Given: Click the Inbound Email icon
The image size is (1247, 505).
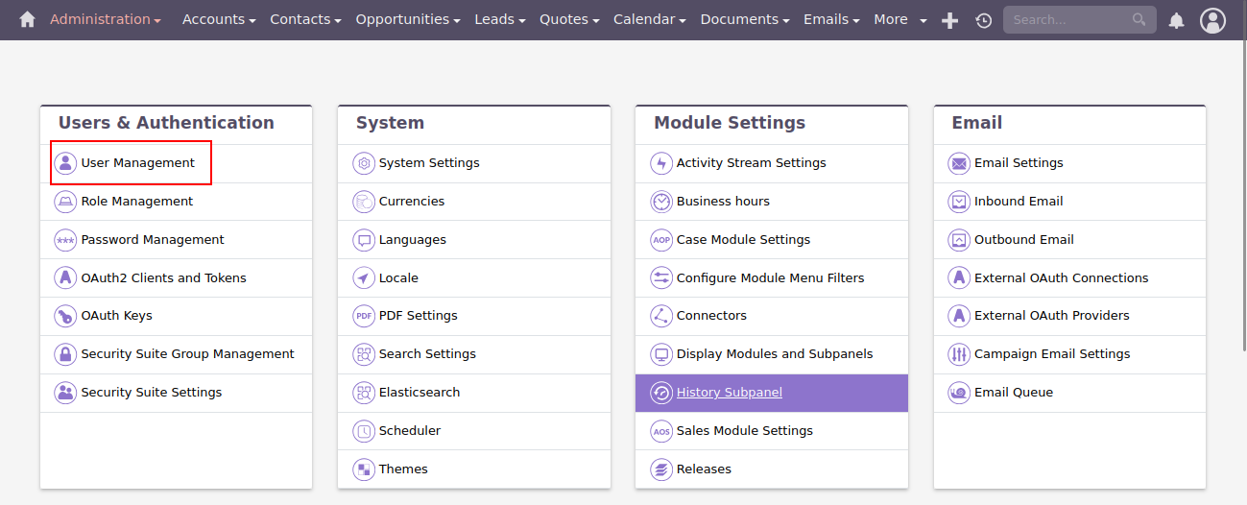Looking at the screenshot, I should [x=959, y=202].
